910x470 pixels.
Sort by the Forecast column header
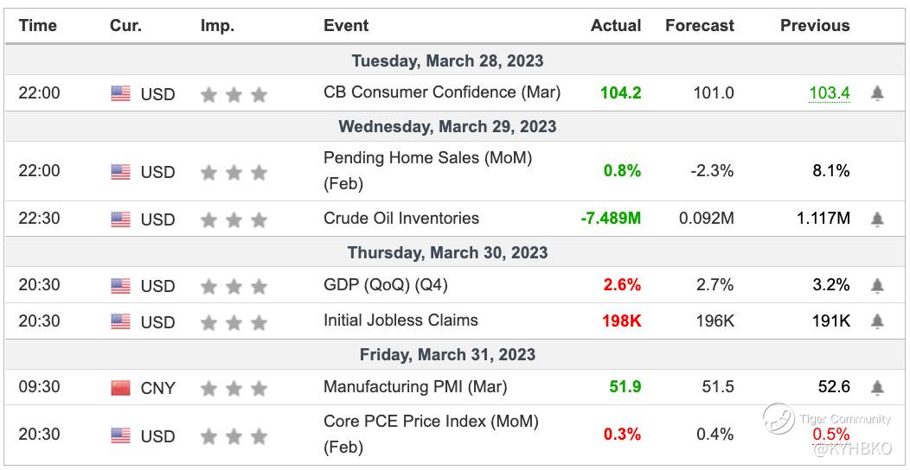pos(699,26)
